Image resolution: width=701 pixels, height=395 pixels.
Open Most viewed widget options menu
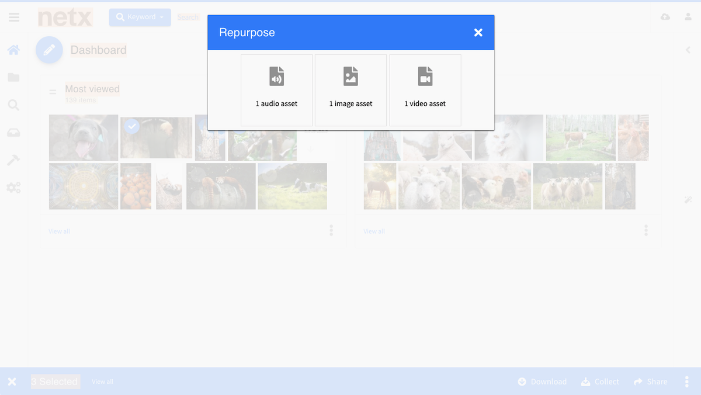[331, 230]
